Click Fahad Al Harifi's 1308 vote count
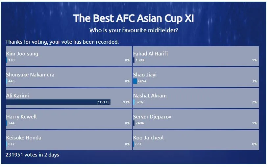 click(x=140, y=60)
